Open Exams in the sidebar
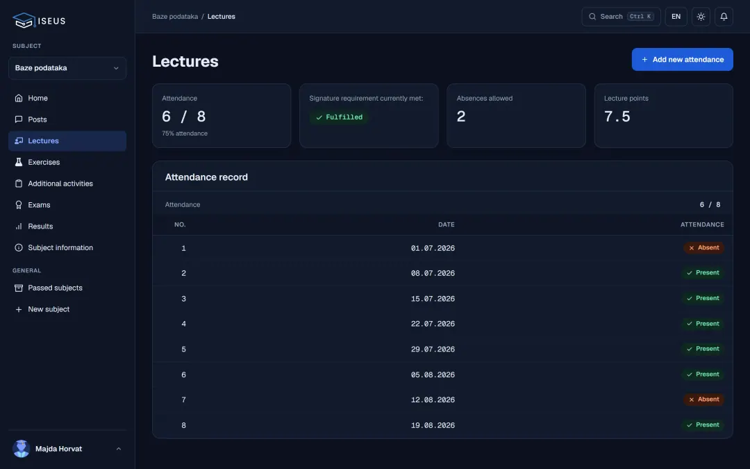The image size is (750, 469). click(67, 205)
